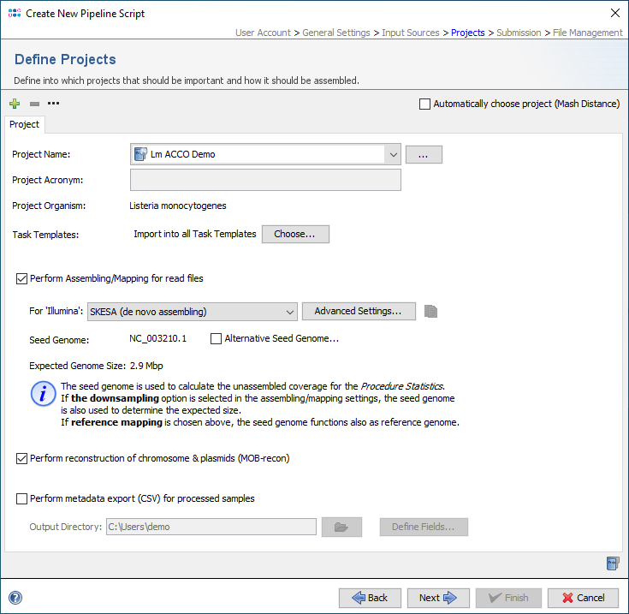This screenshot has height=614, width=629.
Task: Open help with the question mark icon
Action: (x=15, y=598)
